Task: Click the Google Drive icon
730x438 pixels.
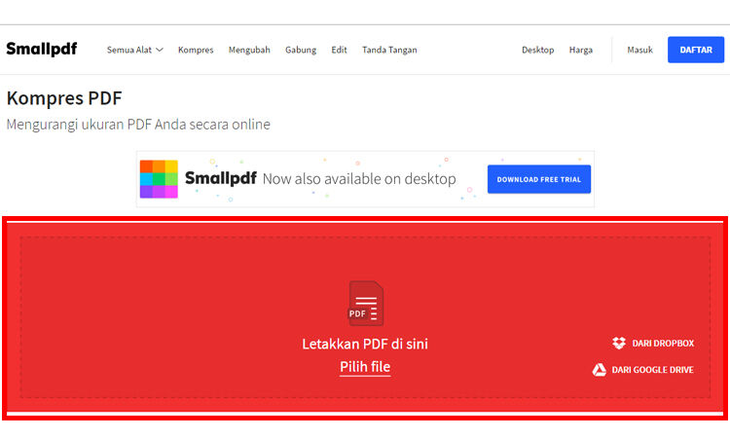Action: (600, 370)
